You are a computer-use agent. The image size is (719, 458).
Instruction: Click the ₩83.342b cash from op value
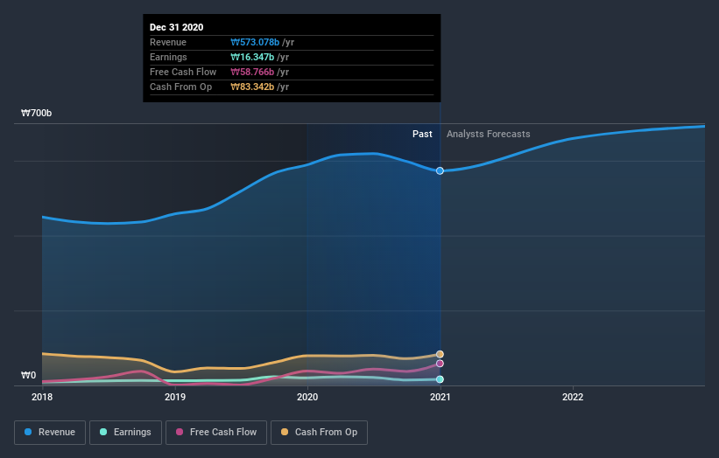(x=252, y=87)
